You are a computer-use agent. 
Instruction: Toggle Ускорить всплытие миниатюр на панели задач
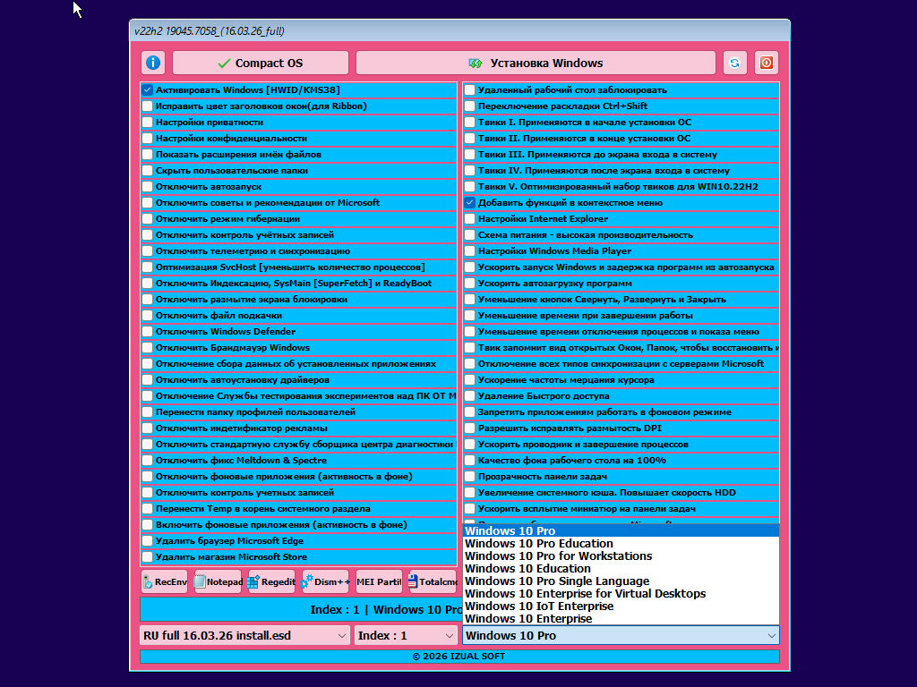[x=469, y=509]
